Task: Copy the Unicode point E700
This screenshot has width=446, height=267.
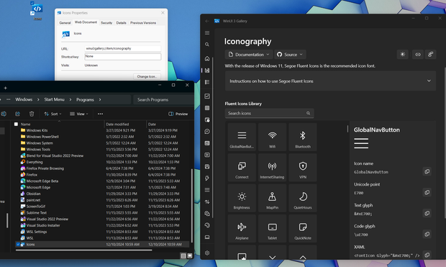Action: pos(427,192)
